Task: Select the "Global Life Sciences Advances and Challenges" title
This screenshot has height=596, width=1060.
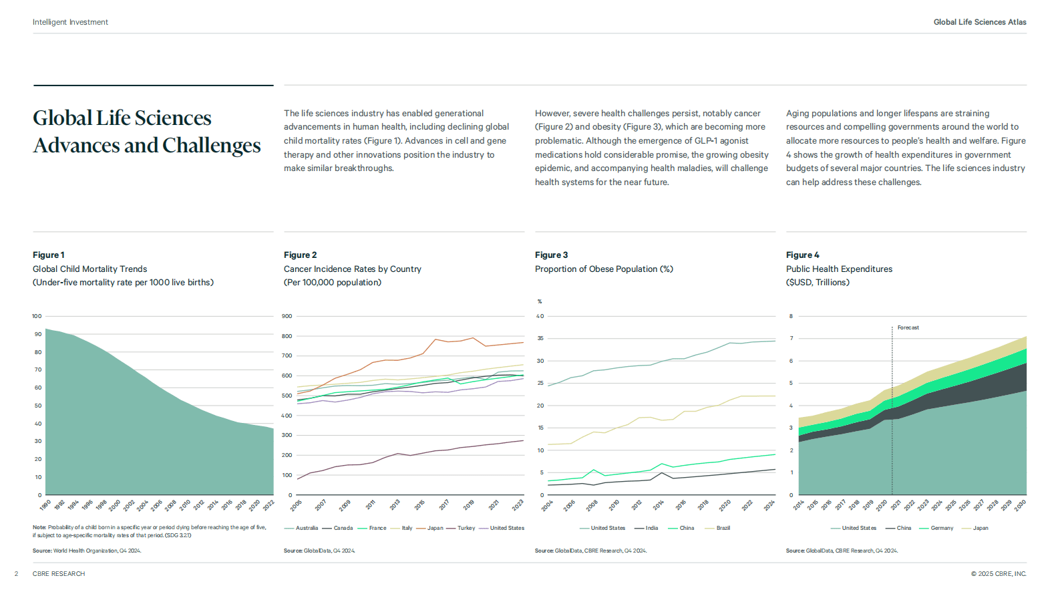Action: tap(147, 132)
